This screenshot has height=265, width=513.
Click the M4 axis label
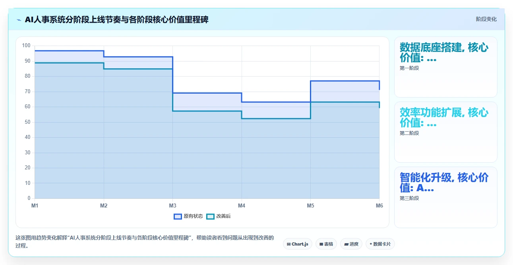[x=242, y=205]
